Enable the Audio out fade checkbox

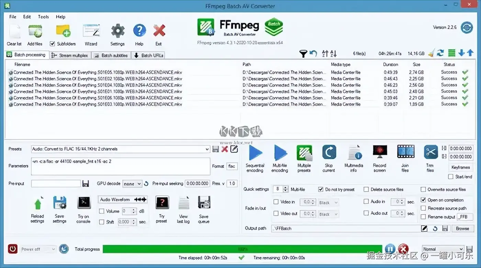pos(366,213)
